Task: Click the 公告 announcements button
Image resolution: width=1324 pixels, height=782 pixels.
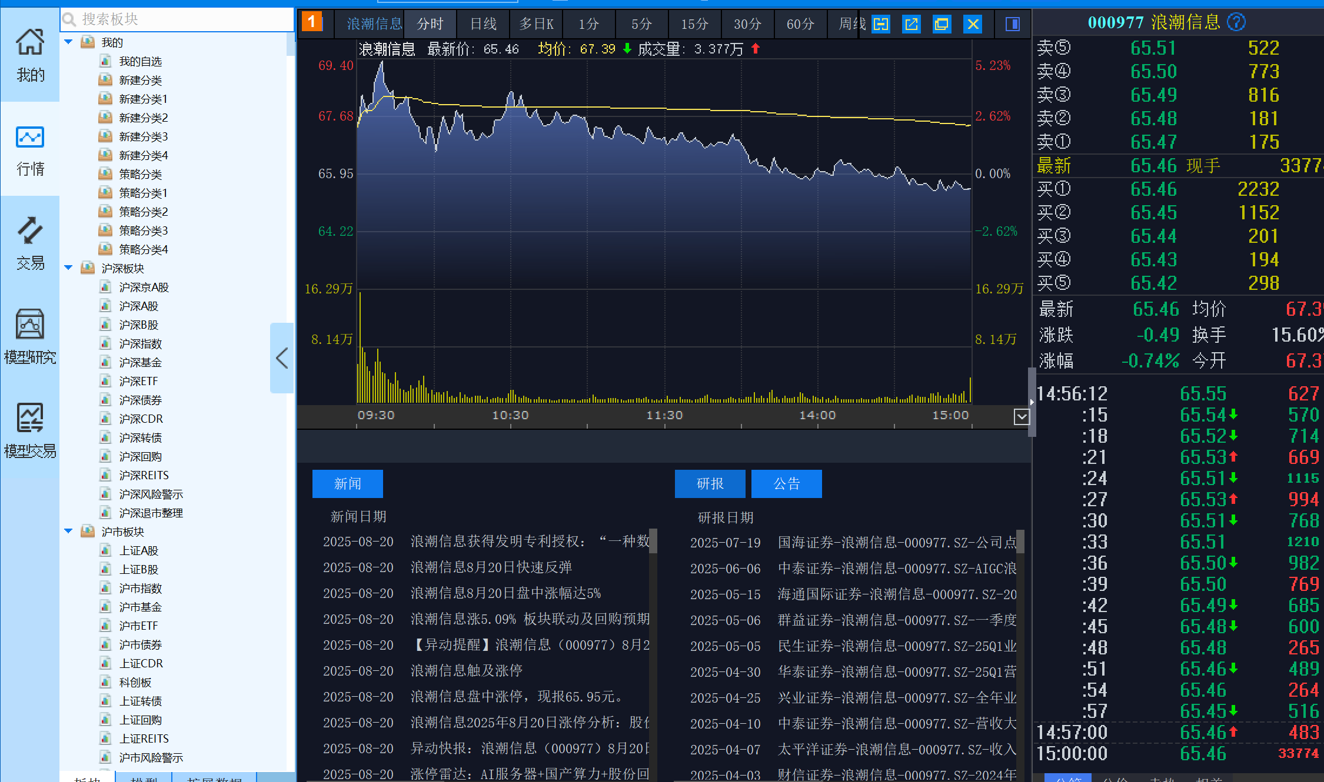Action: pos(787,484)
